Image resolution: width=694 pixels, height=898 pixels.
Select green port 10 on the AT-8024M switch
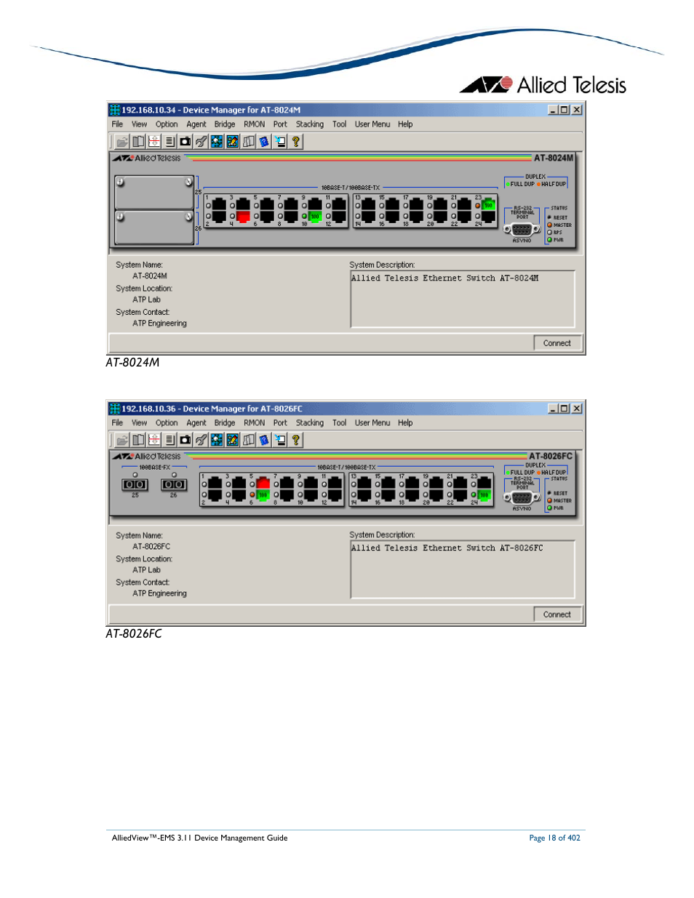click(315, 217)
